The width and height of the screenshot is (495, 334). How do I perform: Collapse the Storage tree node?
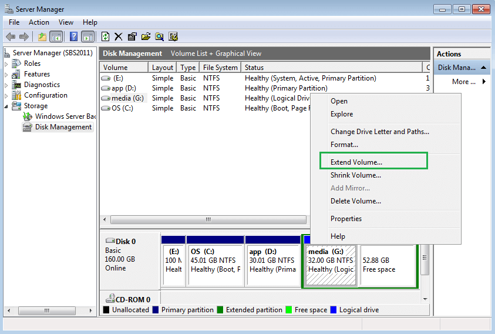(6, 106)
